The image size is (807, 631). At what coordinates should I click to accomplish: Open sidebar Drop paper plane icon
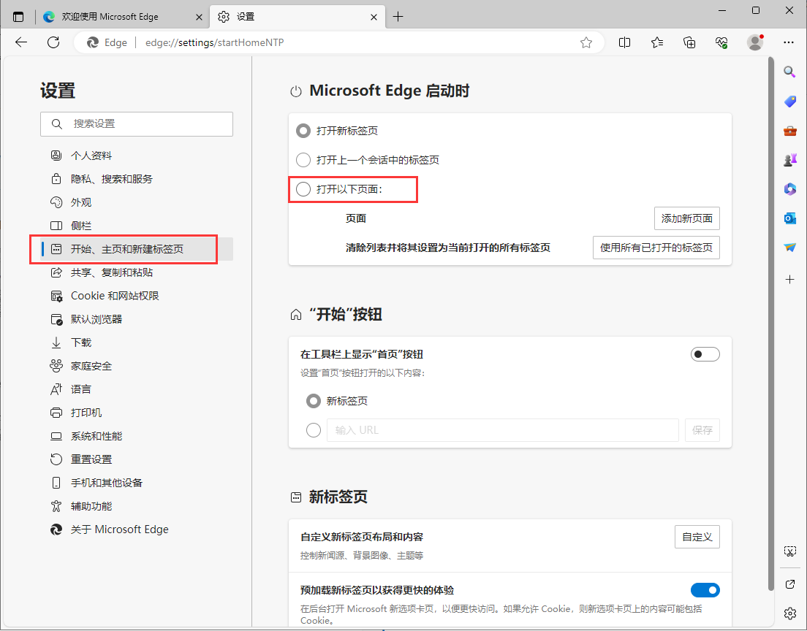click(790, 248)
